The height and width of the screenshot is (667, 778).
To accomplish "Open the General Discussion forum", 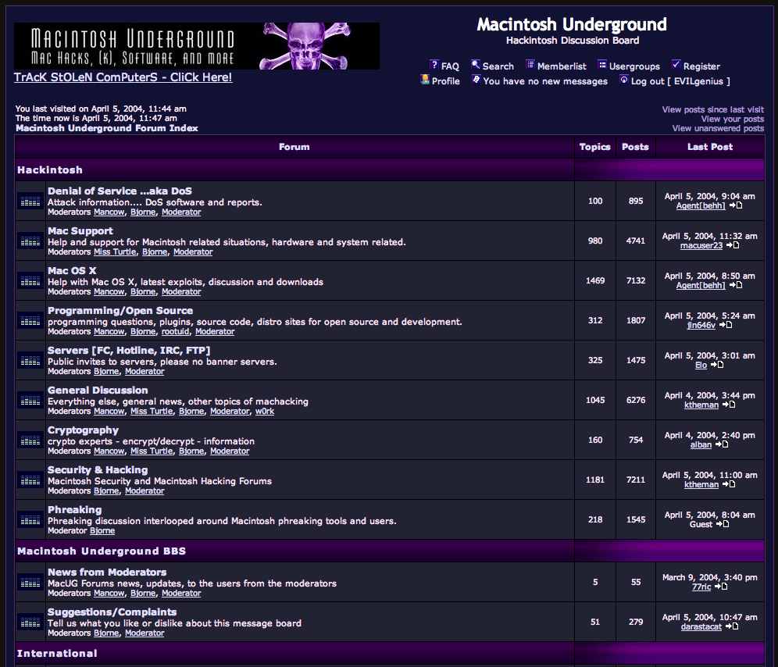I will tap(98, 390).
